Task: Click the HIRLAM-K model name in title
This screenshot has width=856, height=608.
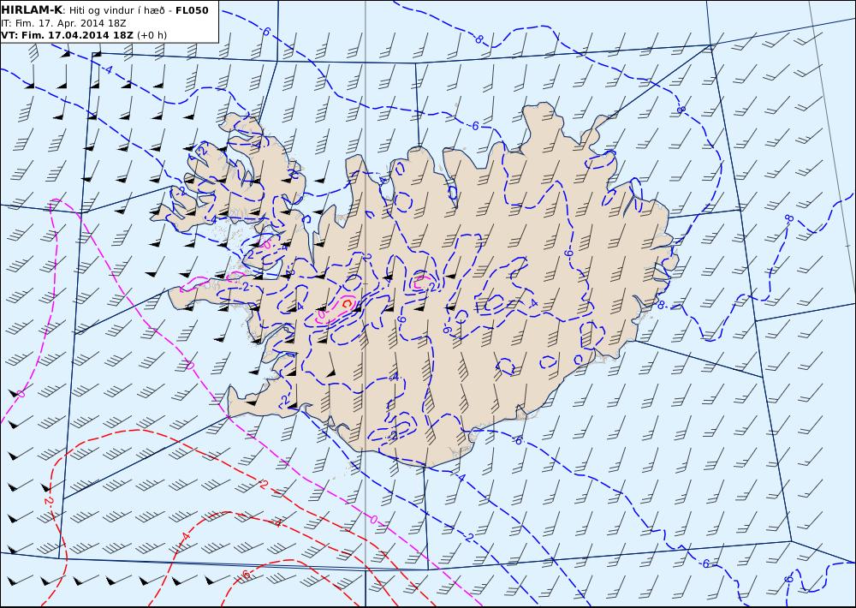Action: click(32, 9)
